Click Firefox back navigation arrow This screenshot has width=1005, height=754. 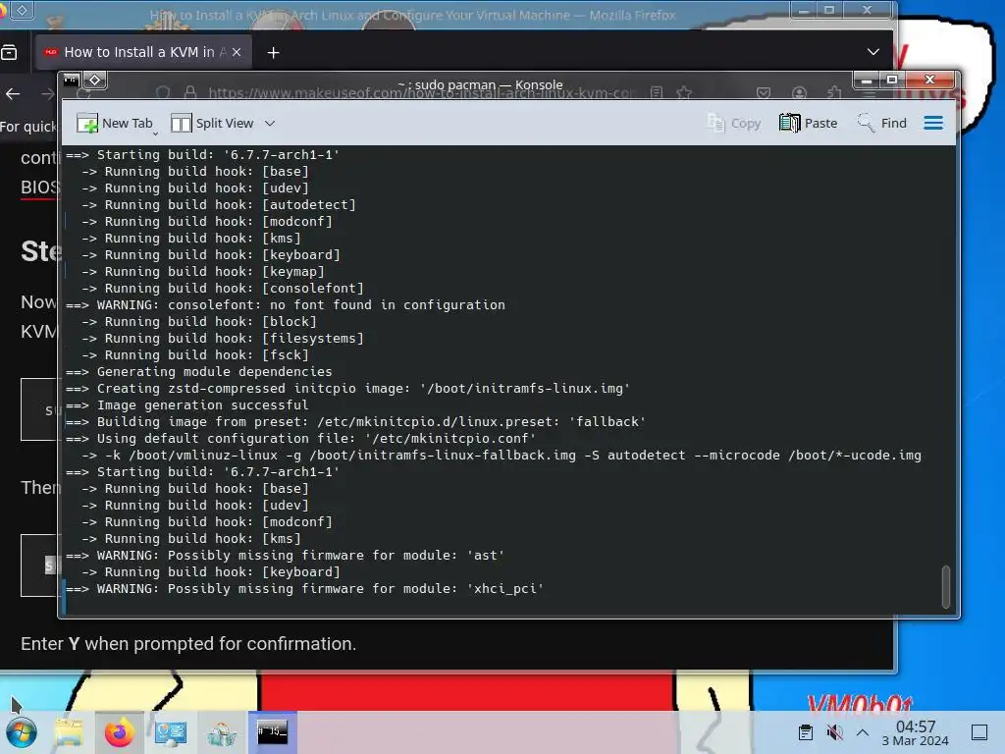[x=13, y=94]
